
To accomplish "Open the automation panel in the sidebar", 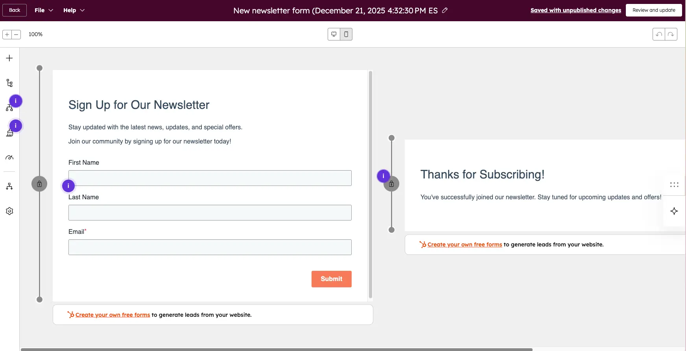I will tap(9, 186).
